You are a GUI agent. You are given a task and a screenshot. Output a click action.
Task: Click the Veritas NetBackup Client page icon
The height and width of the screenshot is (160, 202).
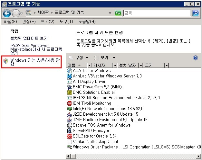point(70,142)
